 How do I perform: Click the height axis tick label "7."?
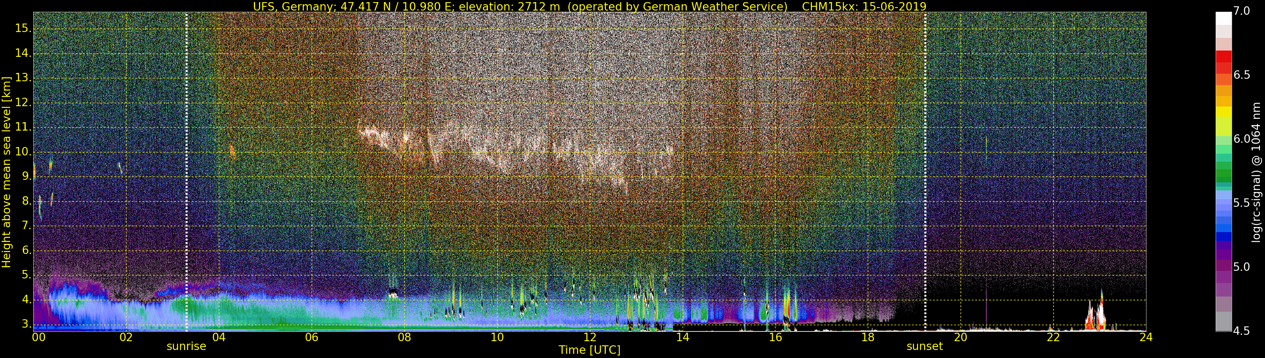(27, 226)
